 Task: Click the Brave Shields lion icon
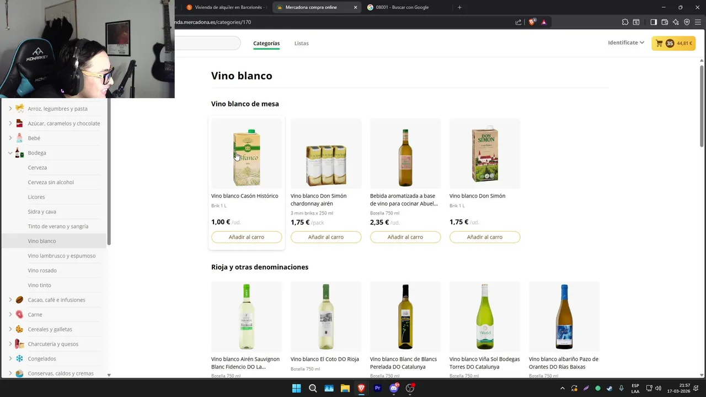point(532,22)
